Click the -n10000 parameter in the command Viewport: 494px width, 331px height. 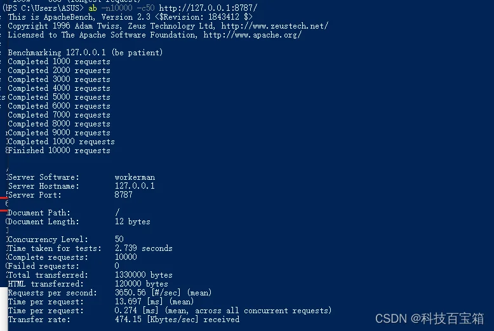(x=117, y=8)
